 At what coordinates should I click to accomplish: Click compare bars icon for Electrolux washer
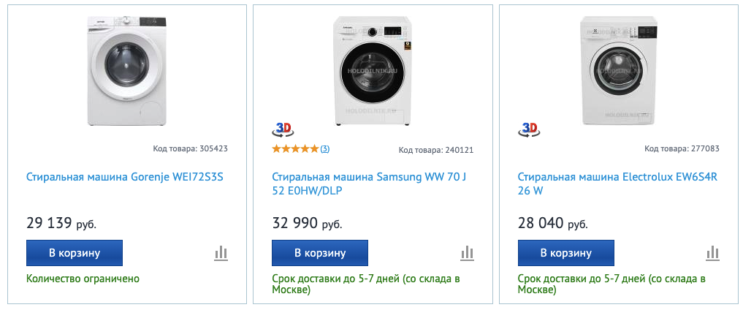(x=712, y=254)
